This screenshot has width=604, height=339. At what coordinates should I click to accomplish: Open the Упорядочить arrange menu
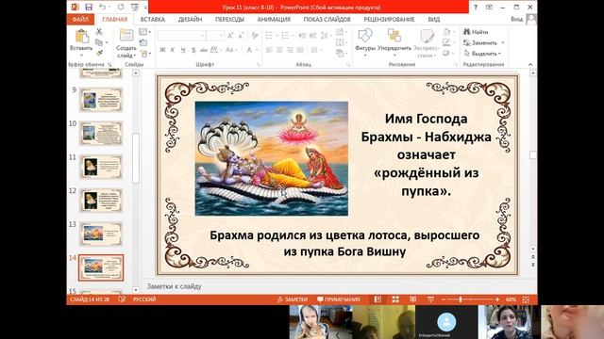pyautogui.click(x=394, y=42)
